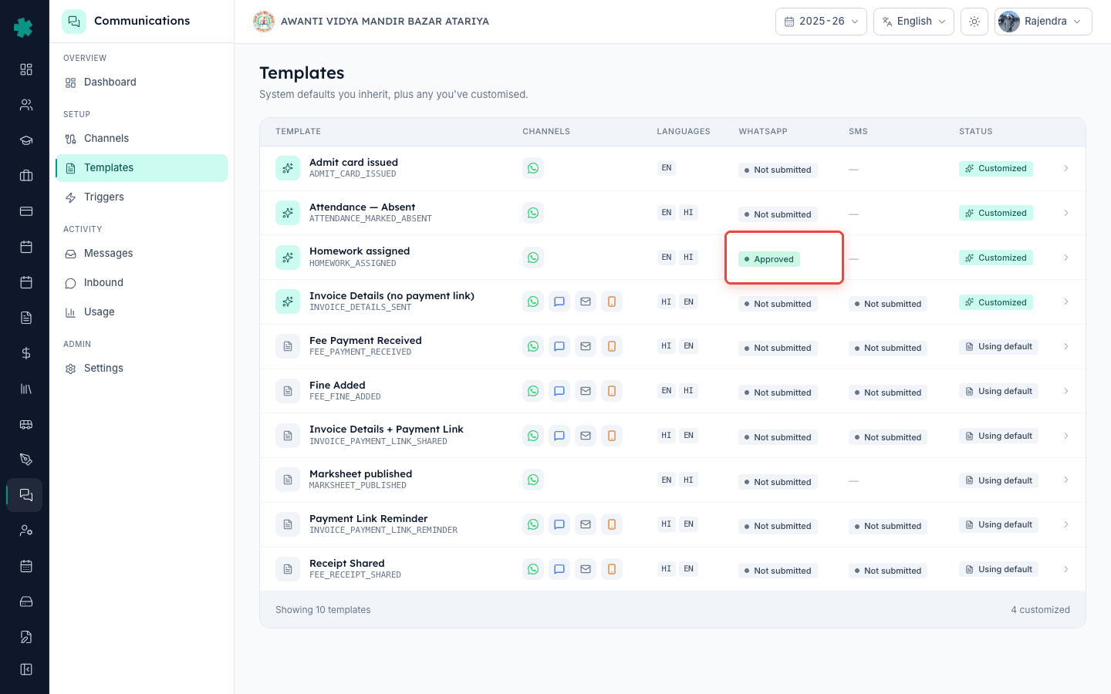The height and width of the screenshot is (694, 1111).
Task: Open the Payment Link Reminder template
Action: click(x=368, y=518)
